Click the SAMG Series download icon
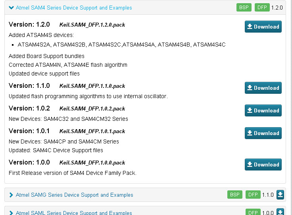The width and height of the screenshot is (292, 215). pyautogui.click(x=280, y=195)
